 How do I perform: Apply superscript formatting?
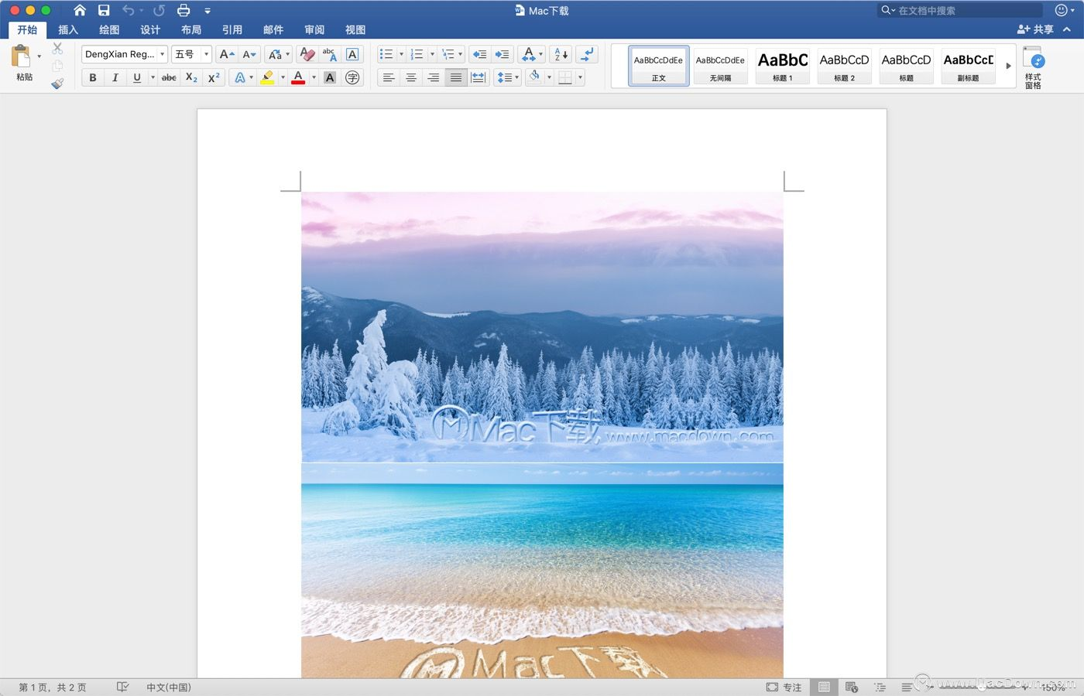tap(214, 77)
